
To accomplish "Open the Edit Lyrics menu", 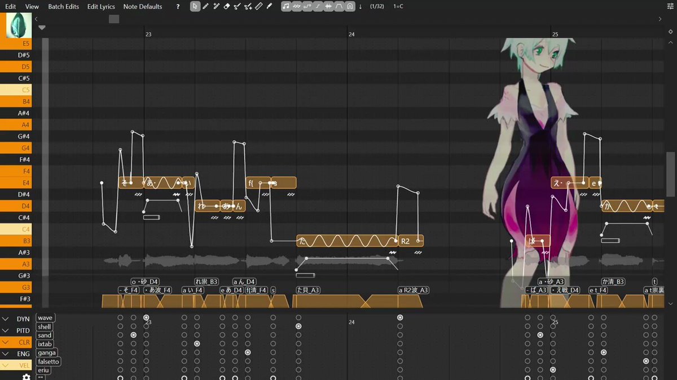I will pyautogui.click(x=101, y=7).
